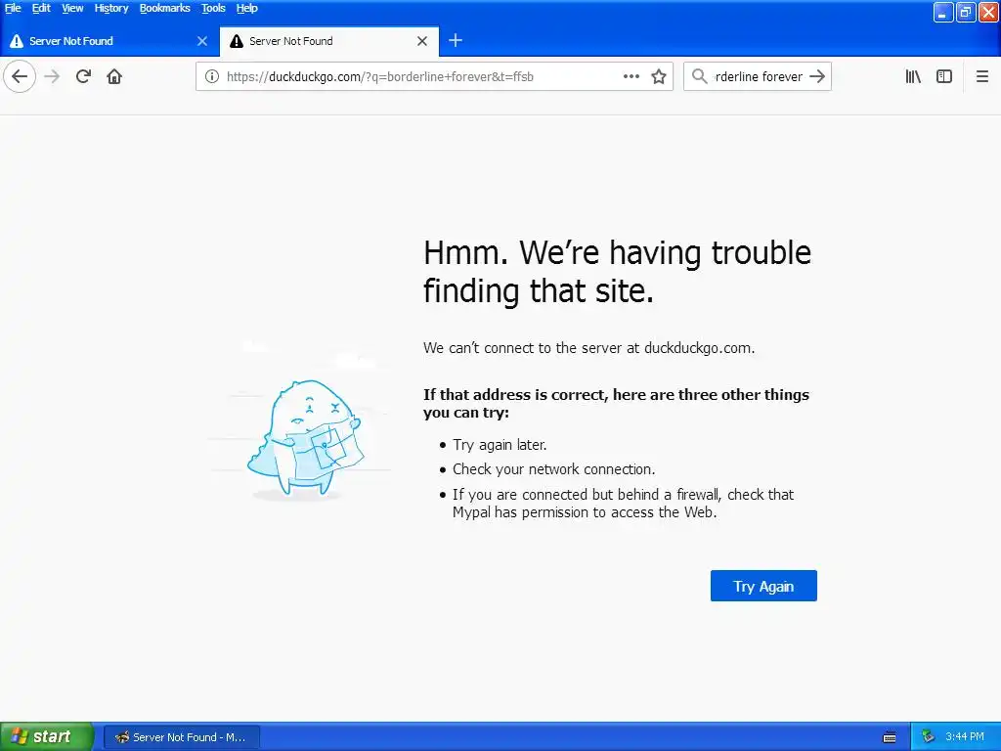Click the keyboard icon in taskbar
This screenshot has width=1001, height=751.
pyautogui.click(x=890, y=737)
